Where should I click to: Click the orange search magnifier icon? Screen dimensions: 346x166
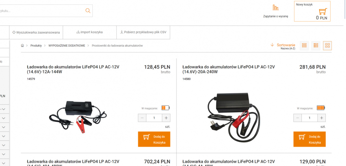coord(88,11)
